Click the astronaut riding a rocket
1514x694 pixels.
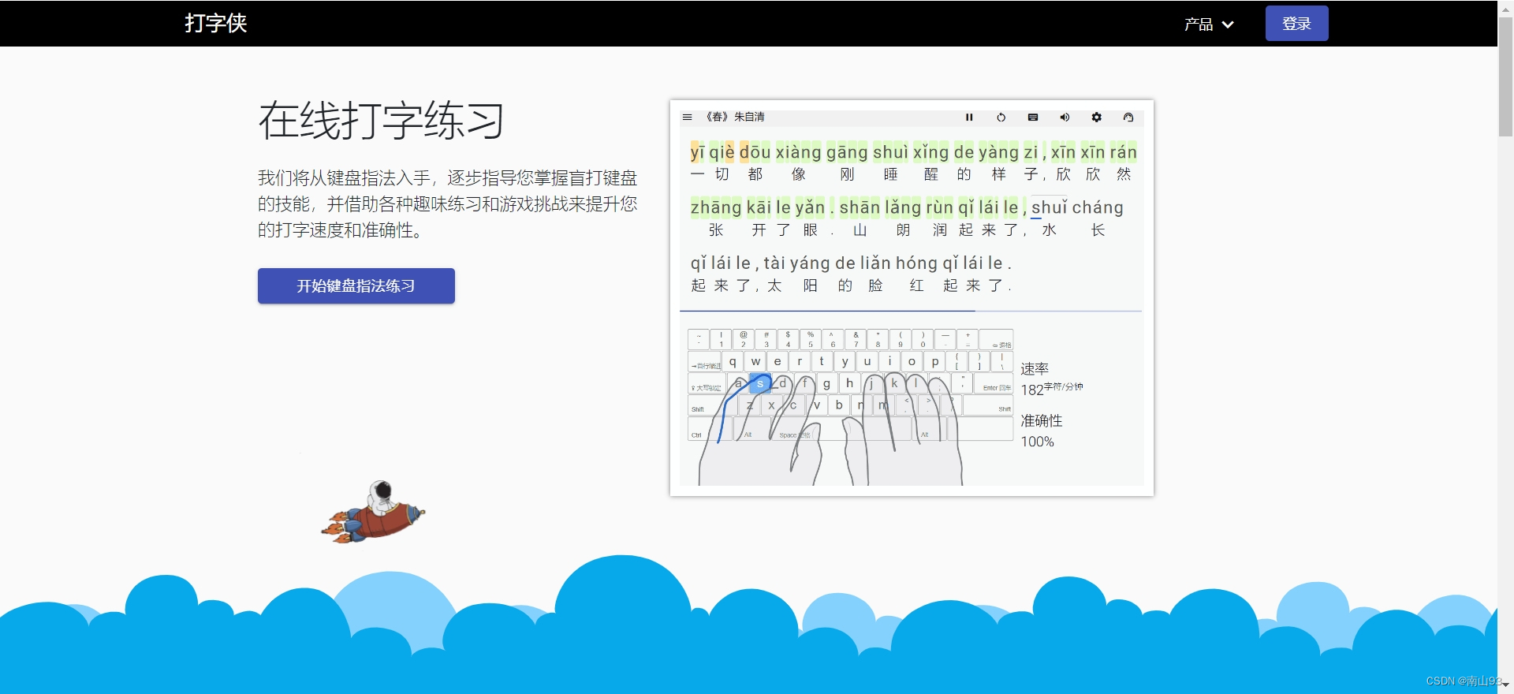373,513
